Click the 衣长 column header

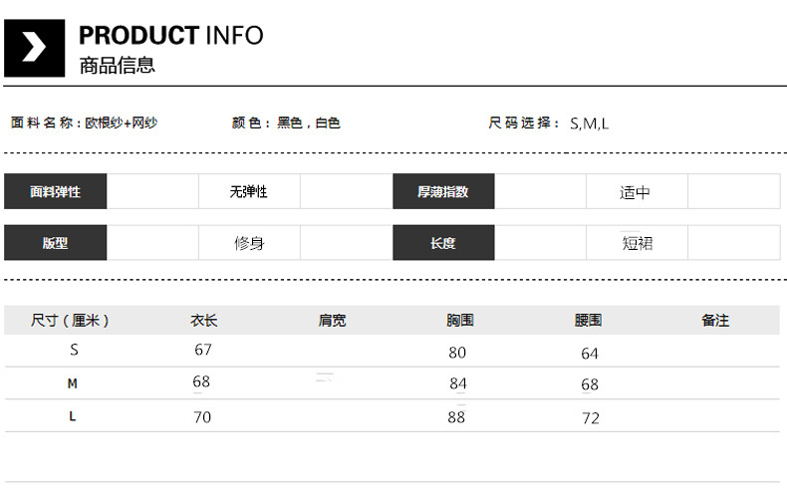pos(203,321)
